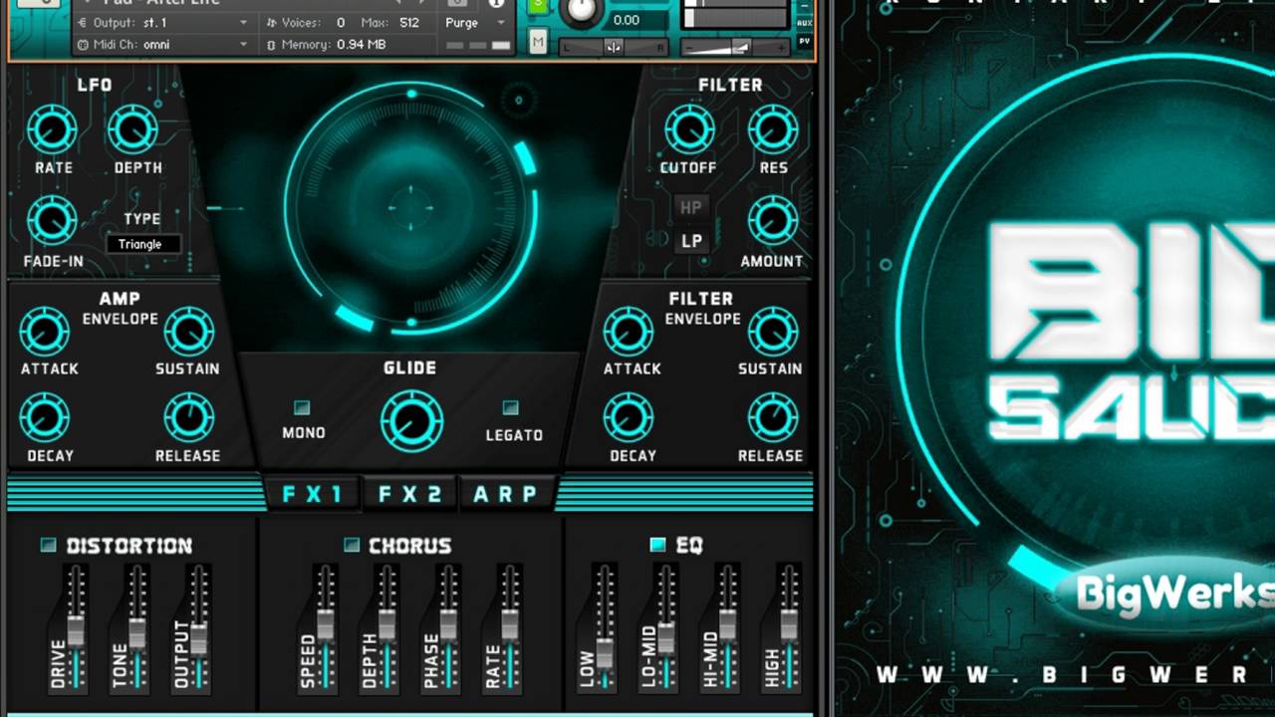Adjust the LFO Depth knob

pyautogui.click(x=132, y=129)
